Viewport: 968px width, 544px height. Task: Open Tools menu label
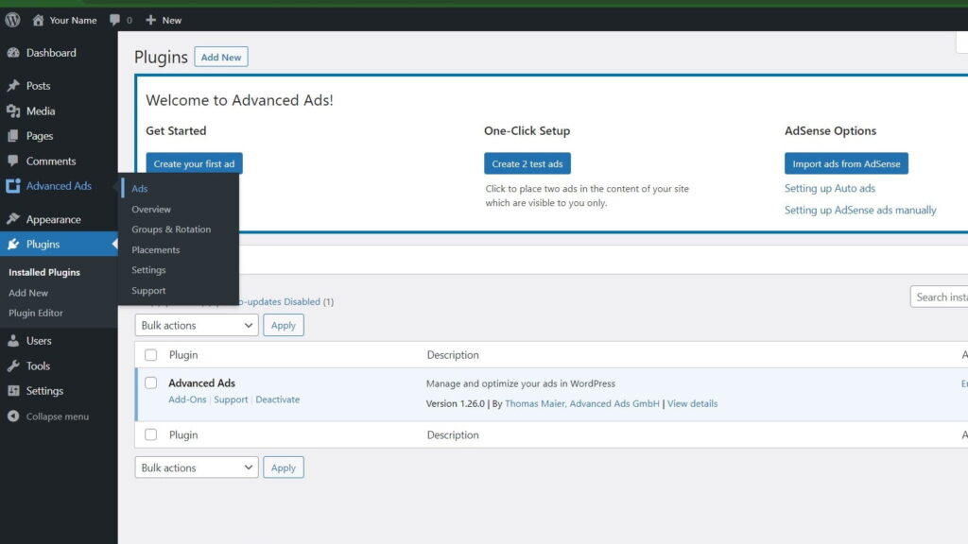[38, 365]
